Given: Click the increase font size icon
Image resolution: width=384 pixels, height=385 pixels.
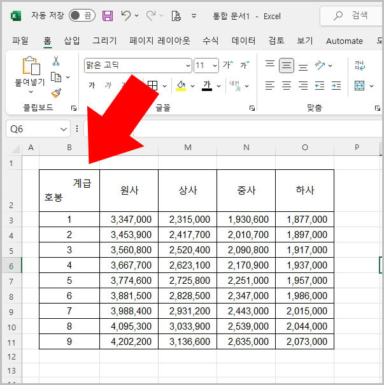Looking at the screenshot, I should coord(228,65).
